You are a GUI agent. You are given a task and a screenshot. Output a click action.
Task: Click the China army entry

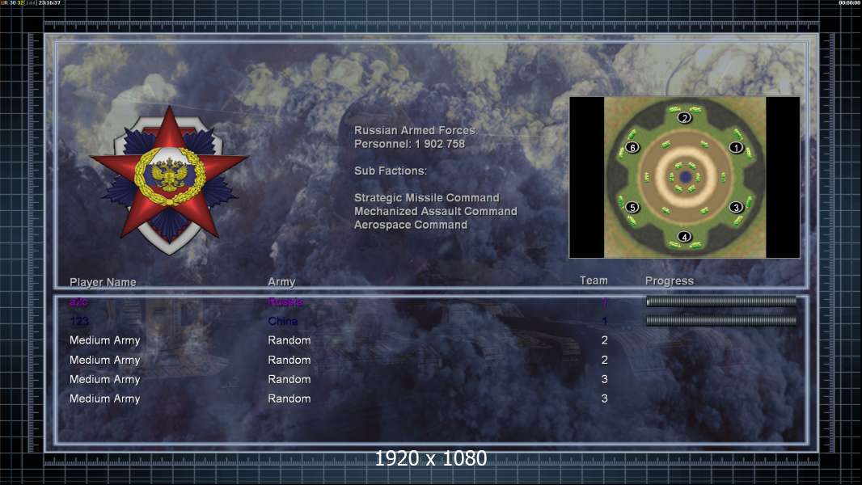click(x=282, y=321)
